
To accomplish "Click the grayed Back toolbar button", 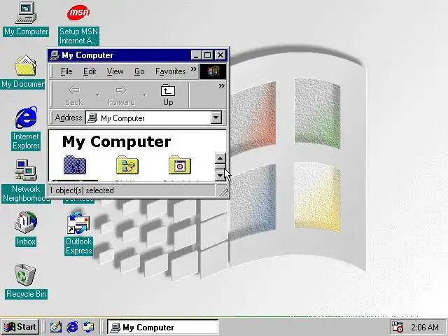I will coord(74,95).
